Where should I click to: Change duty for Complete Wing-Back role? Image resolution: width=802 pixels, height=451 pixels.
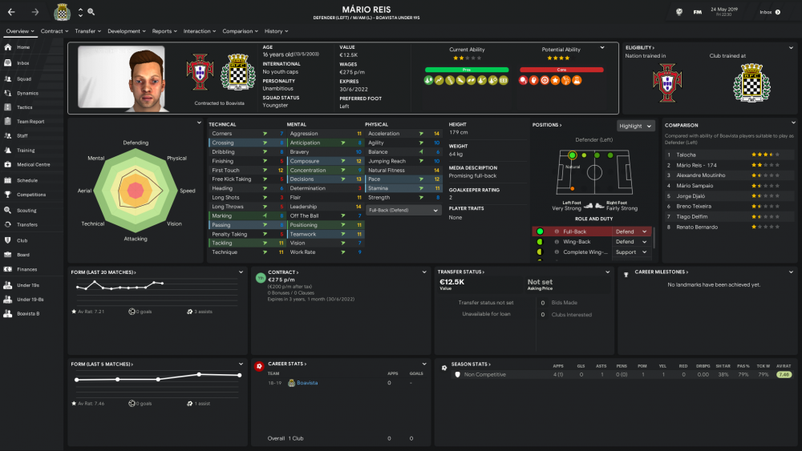(631, 252)
